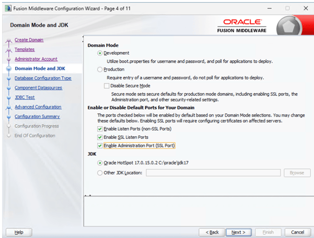Uncheck Enable Listen Ports (non-SSL Ports)

[x=100, y=129]
